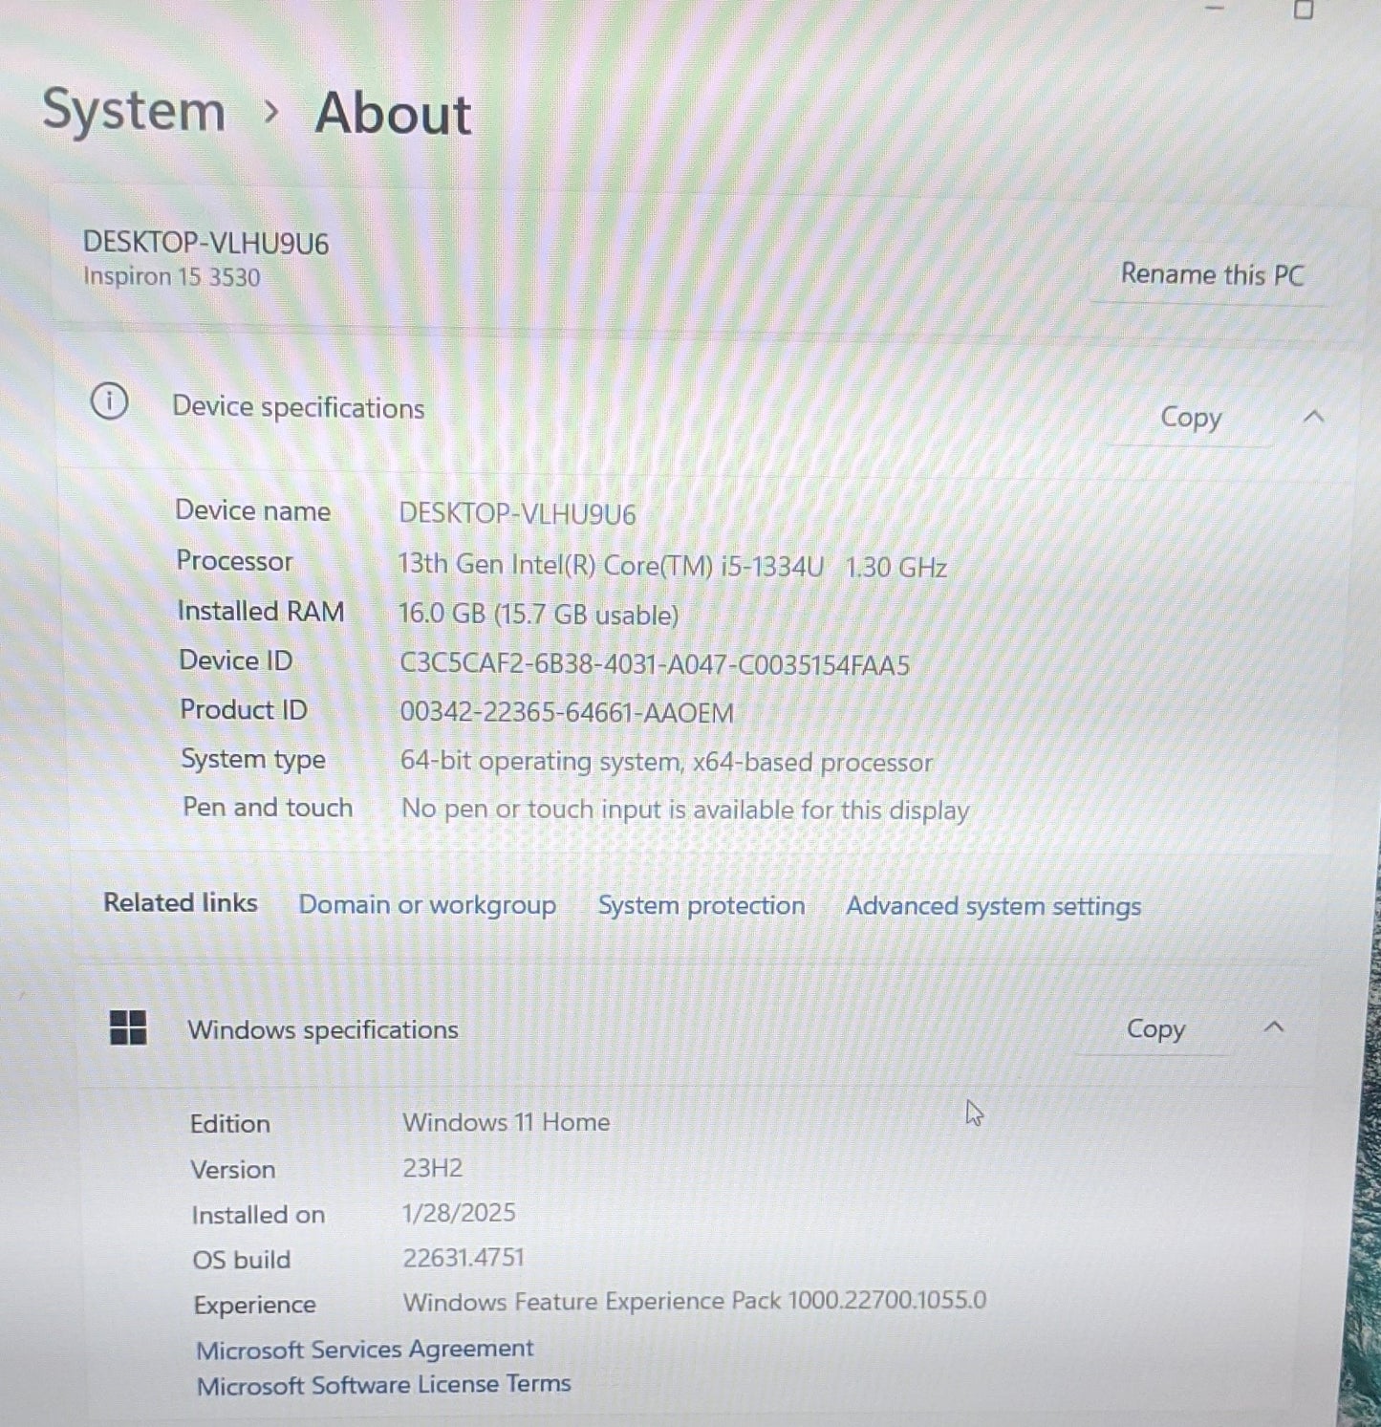Click the 'Installed RAM' label
This screenshot has height=1427, width=1381.
coord(261,612)
